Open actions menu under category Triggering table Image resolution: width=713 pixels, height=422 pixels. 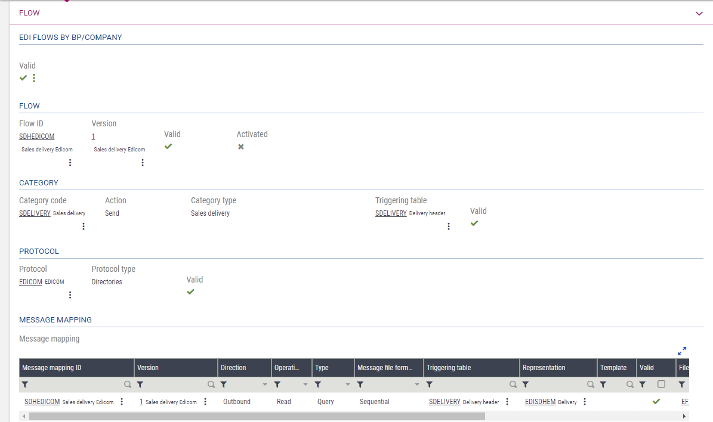pos(449,226)
